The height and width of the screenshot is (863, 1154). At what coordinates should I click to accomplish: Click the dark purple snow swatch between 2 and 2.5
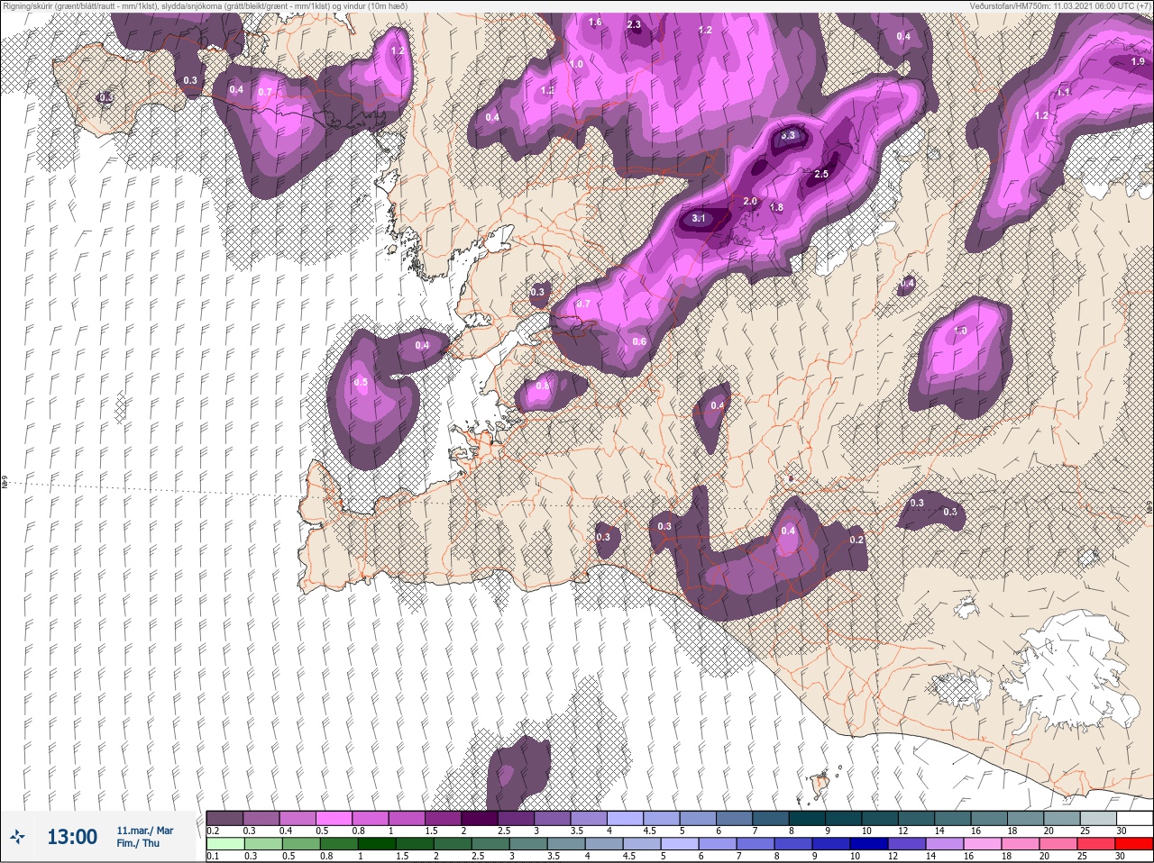481,818
